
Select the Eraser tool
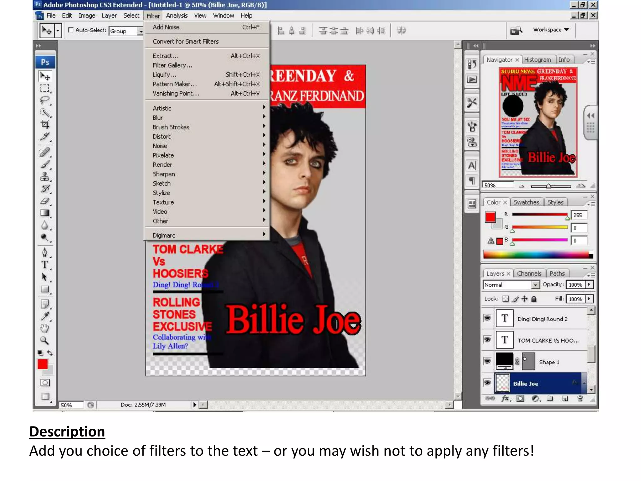45,201
